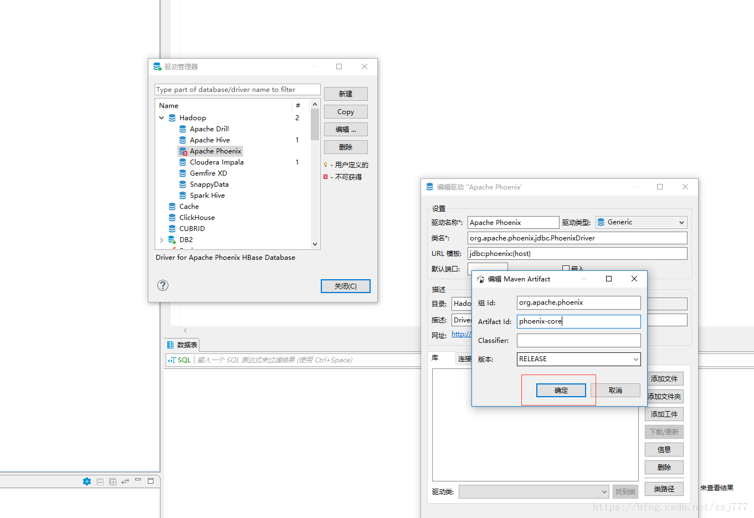Open the 驱动类 dropdown

pos(534,491)
